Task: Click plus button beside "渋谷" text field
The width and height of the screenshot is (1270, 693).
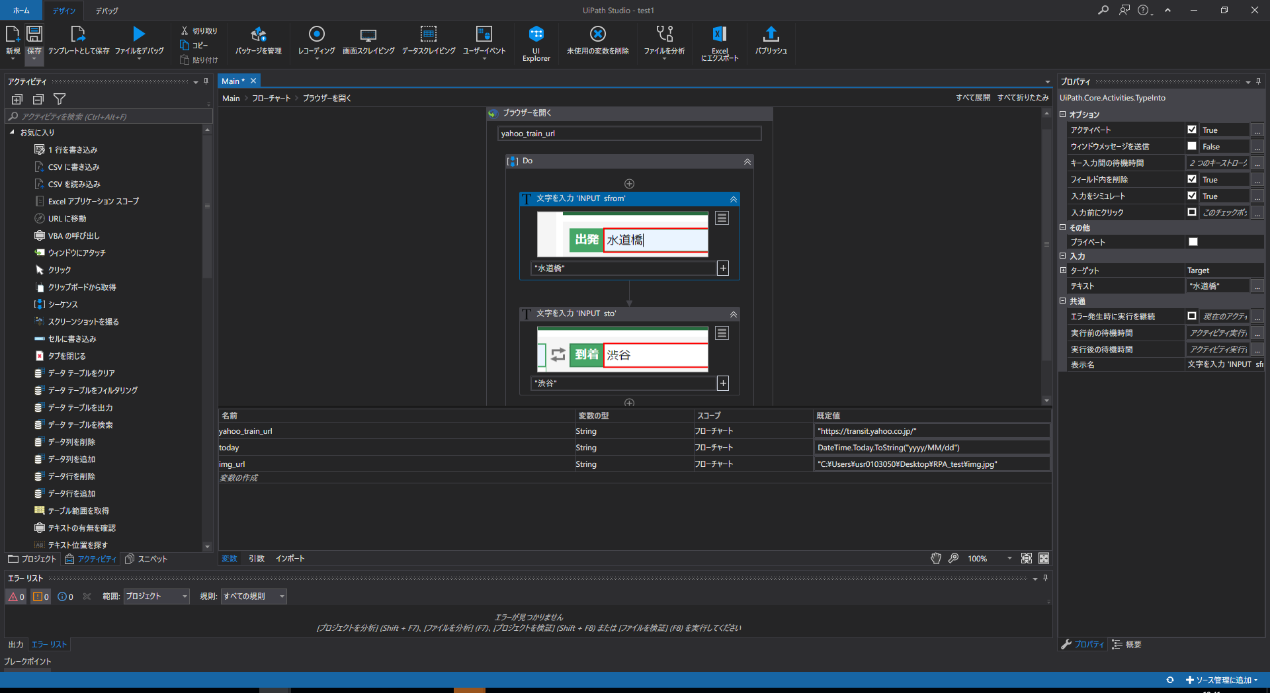Action: 723,384
